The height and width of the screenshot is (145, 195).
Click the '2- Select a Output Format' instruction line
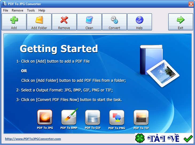(x=65, y=90)
